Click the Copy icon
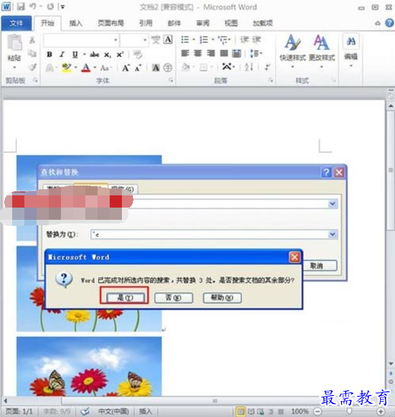The width and height of the screenshot is (395, 417). pyautogui.click(x=32, y=54)
